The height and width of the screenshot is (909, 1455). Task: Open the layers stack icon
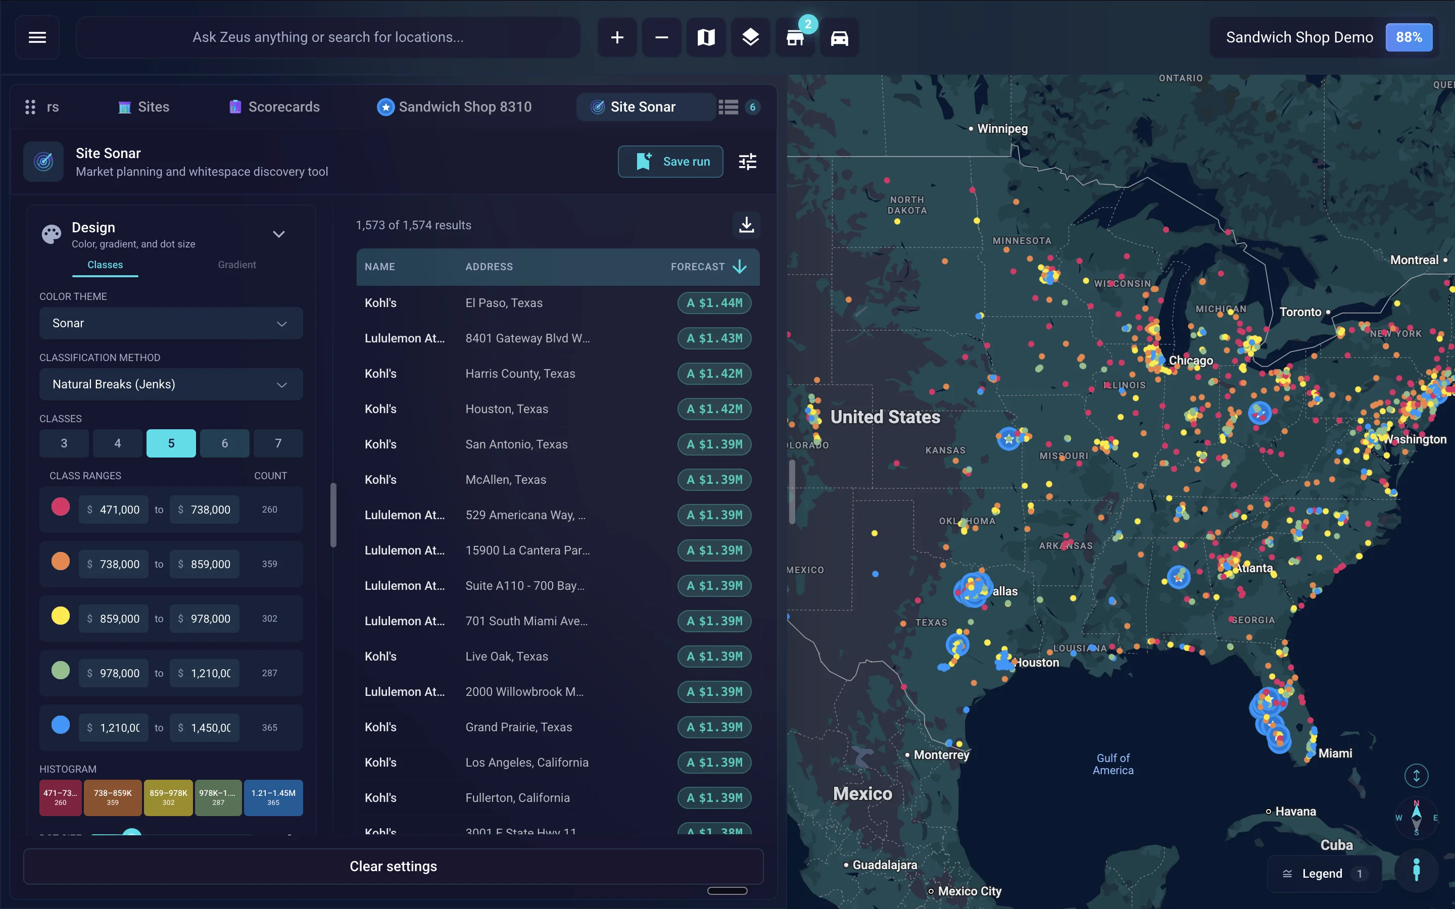tap(750, 37)
